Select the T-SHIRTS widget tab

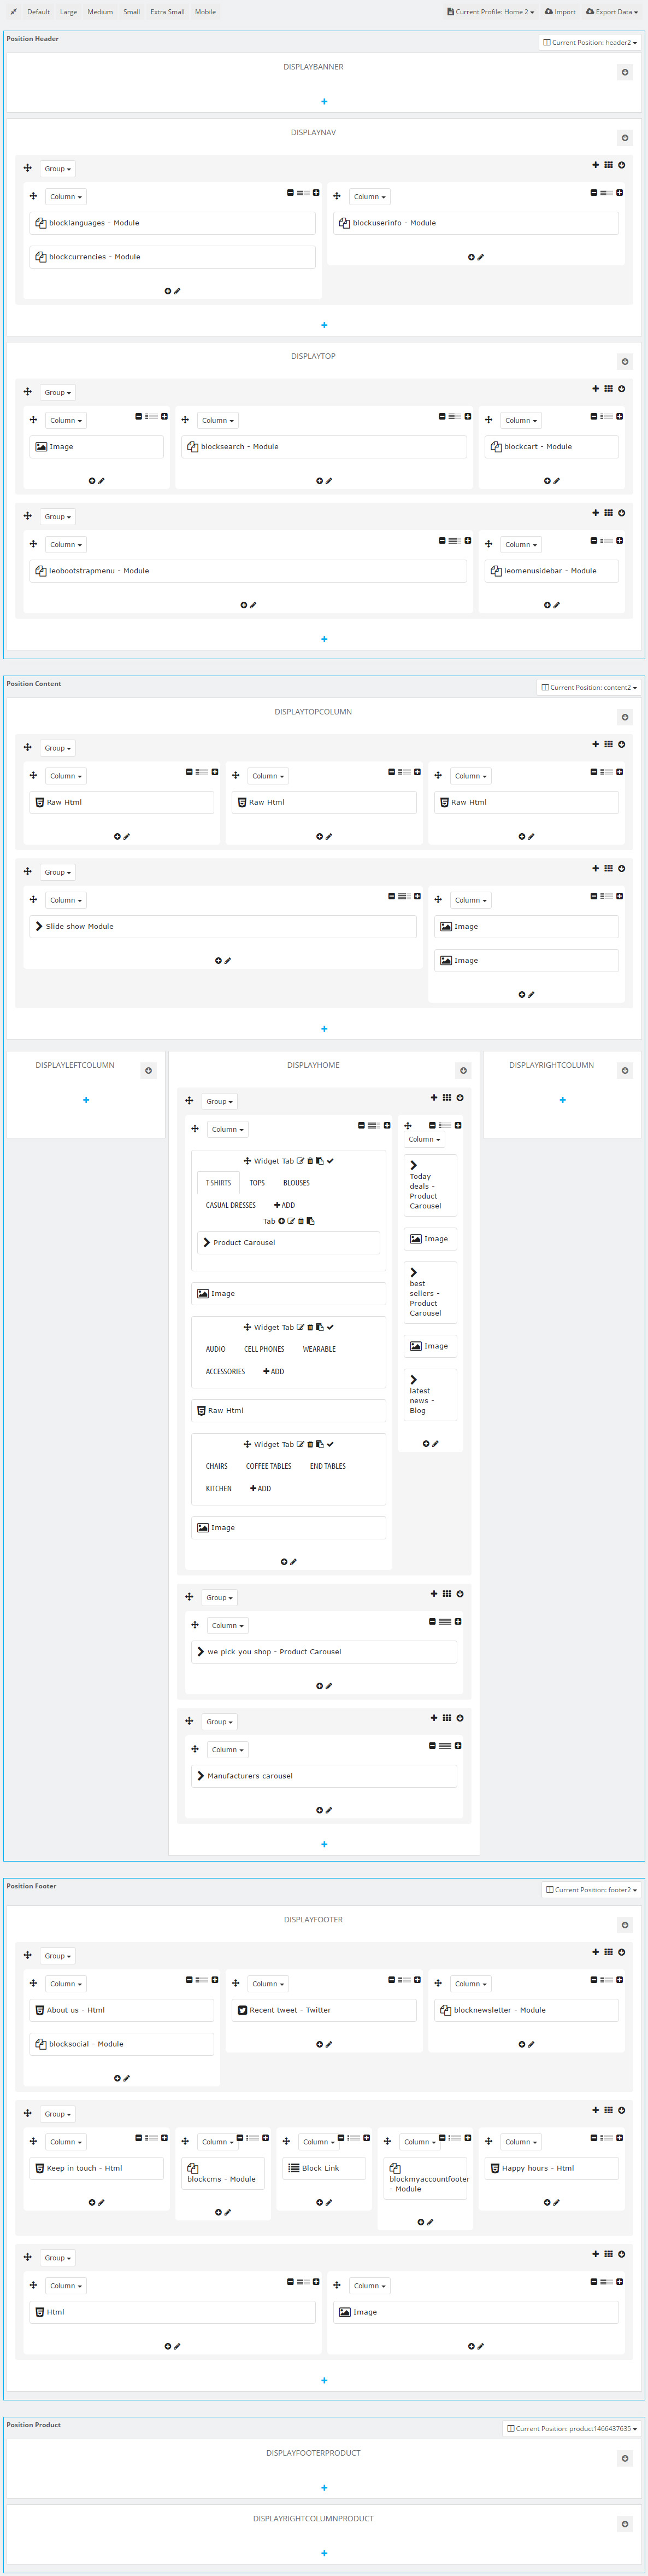(219, 1183)
